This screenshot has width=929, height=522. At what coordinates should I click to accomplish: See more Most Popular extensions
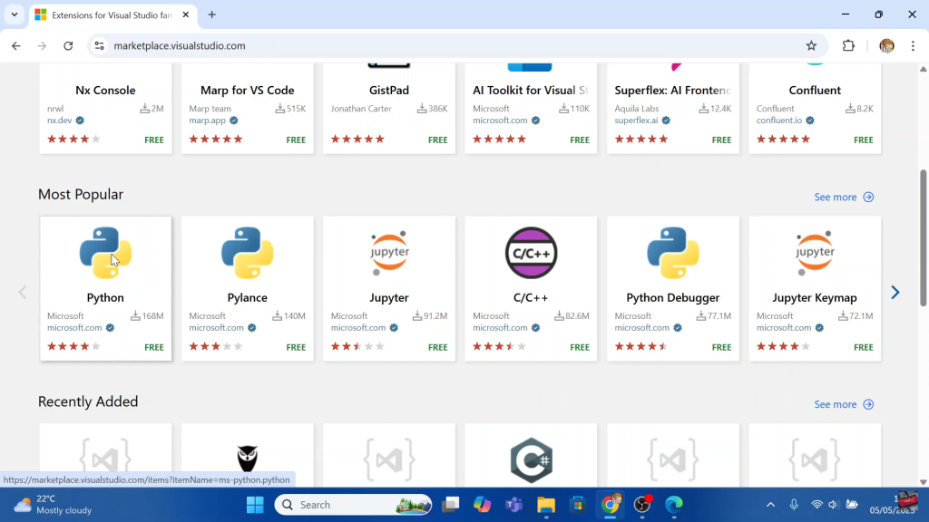point(844,197)
